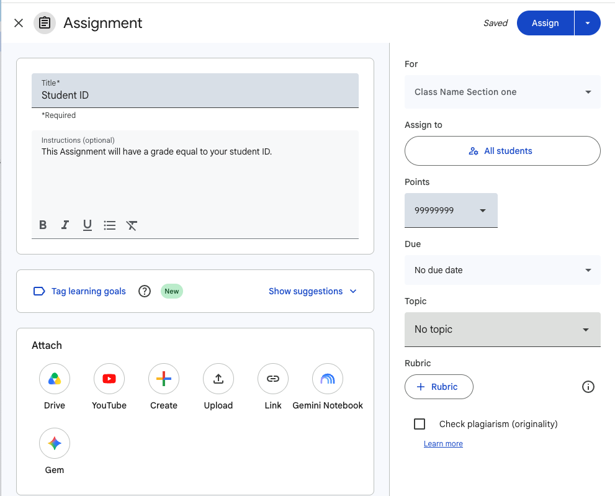Click the Rubric section label
This screenshot has height=496, width=615.
tap(418, 363)
